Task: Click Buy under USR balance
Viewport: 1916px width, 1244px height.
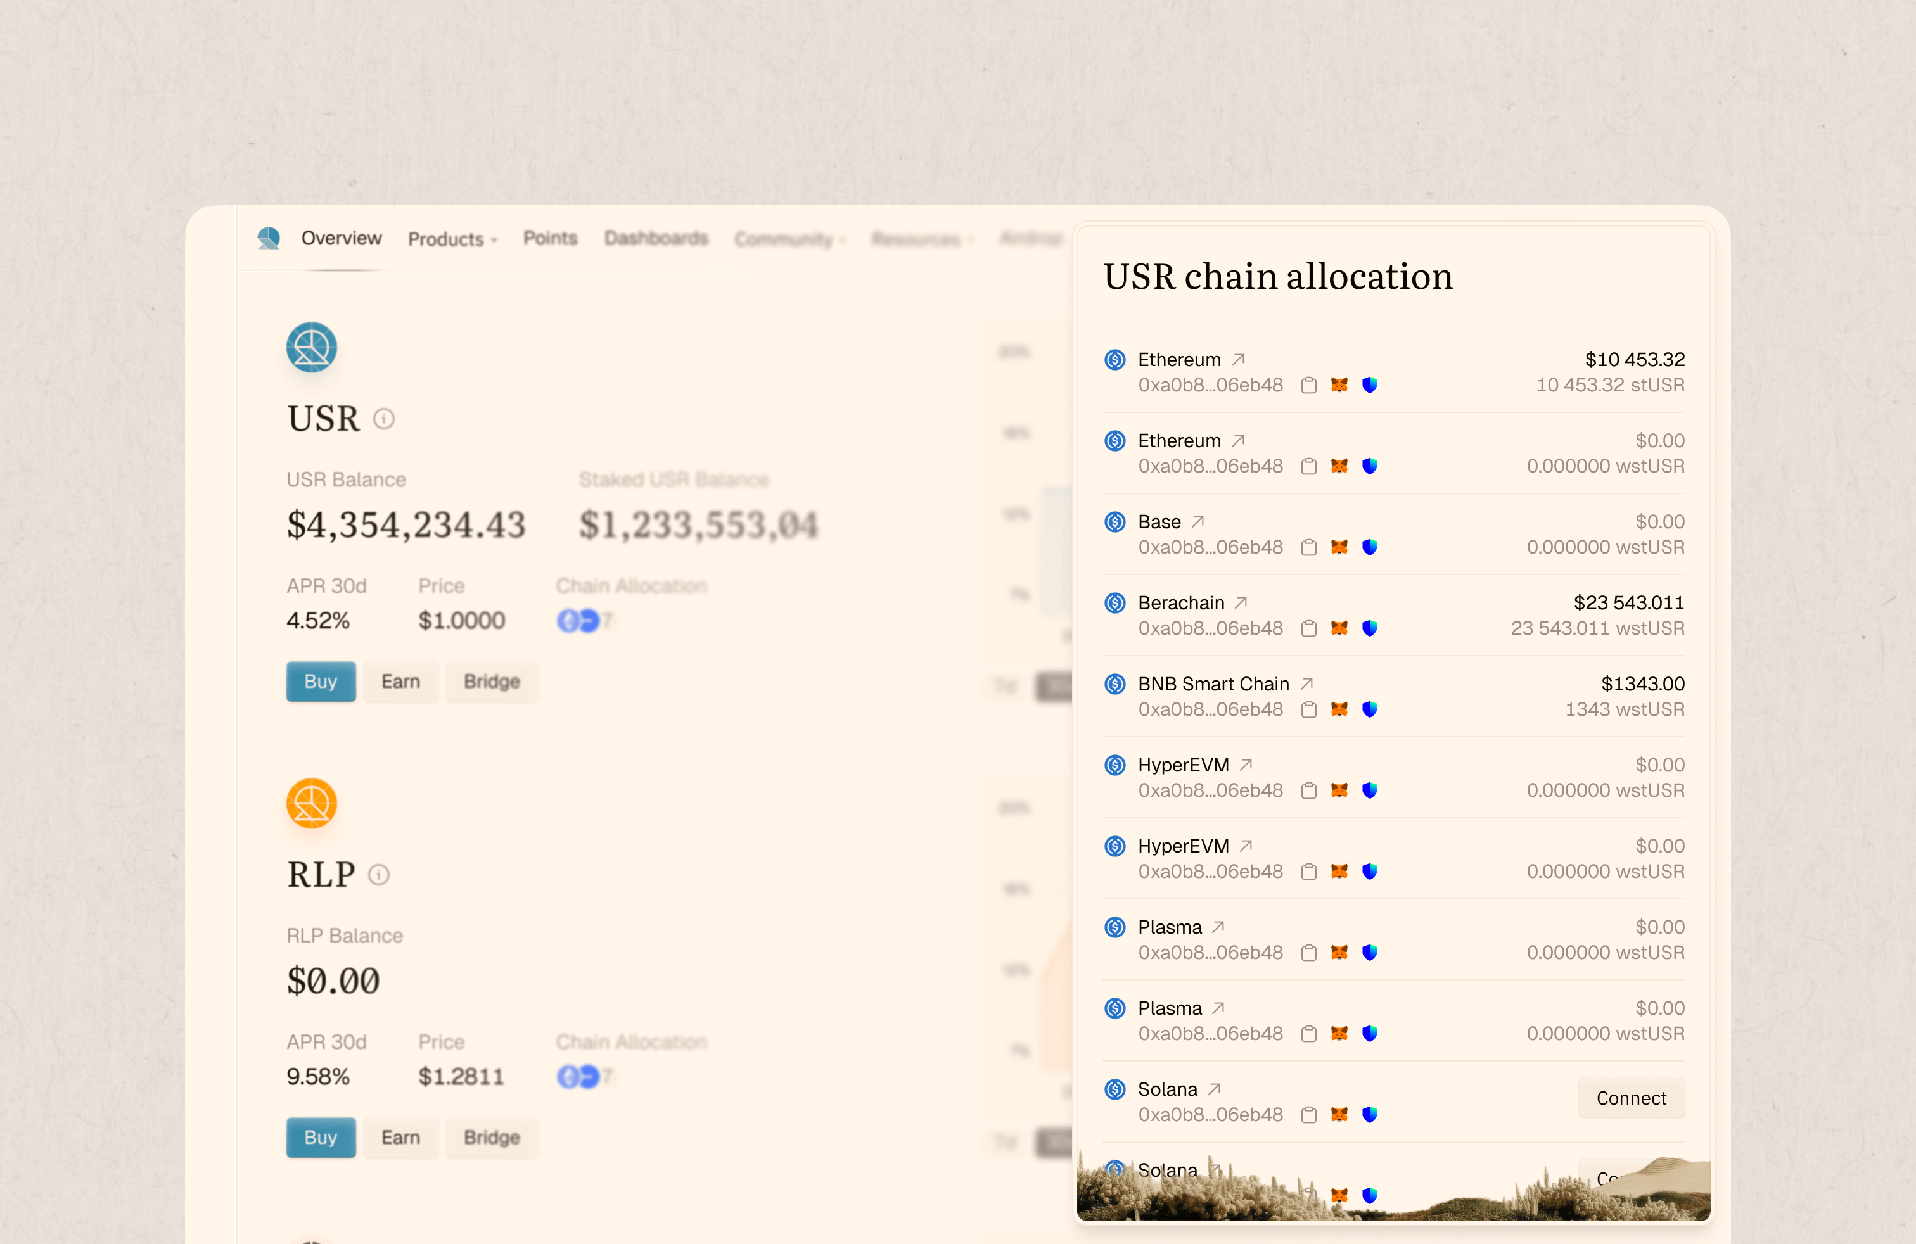Action: [x=321, y=682]
